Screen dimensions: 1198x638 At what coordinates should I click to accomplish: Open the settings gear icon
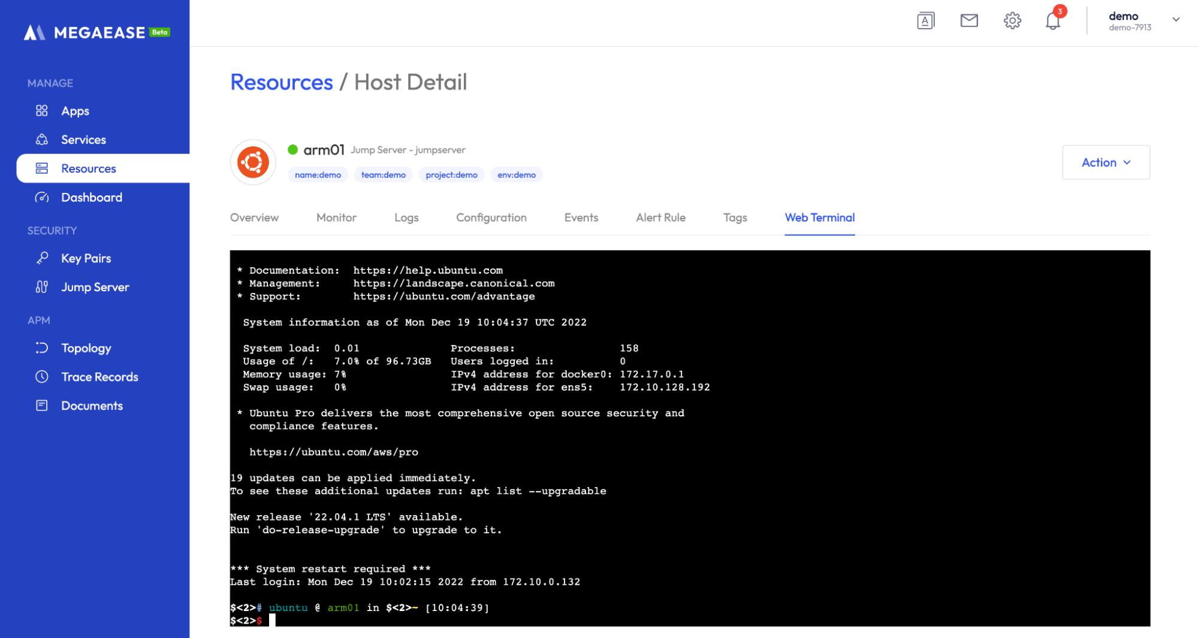pos(1012,21)
